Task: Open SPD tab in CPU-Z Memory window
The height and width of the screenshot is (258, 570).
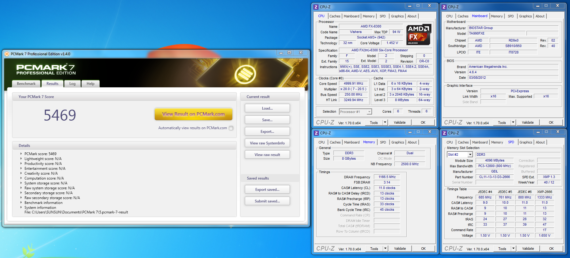Action: click(x=383, y=142)
